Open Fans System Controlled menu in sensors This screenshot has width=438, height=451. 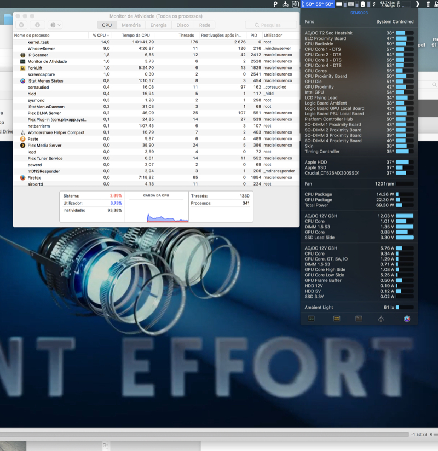359,21
